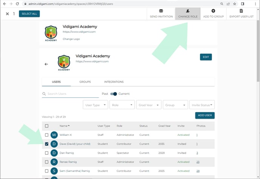This screenshot has width=260, height=179.
Task: Click Dave (David)'s D avatar
Action: (54, 144)
